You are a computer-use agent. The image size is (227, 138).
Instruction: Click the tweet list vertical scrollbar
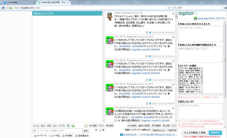(176, 66)
